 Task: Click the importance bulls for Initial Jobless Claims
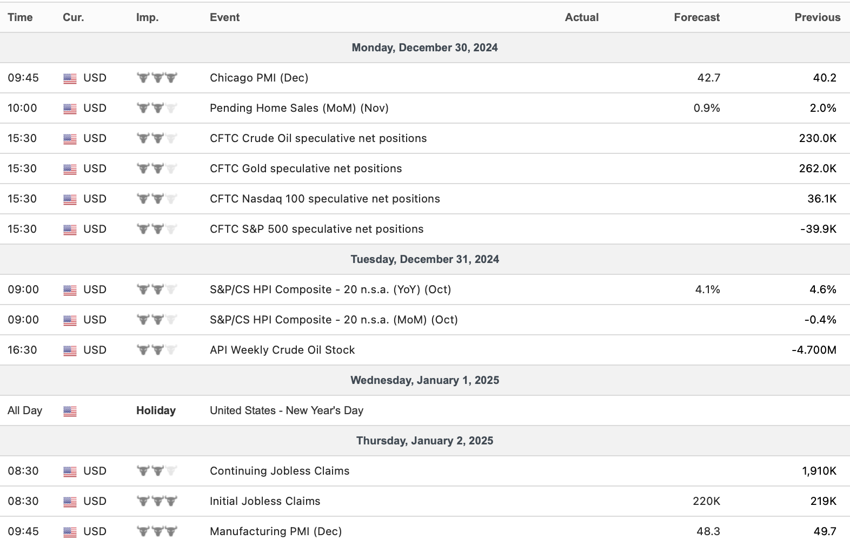pyautogui.click(x=157, y=501)
